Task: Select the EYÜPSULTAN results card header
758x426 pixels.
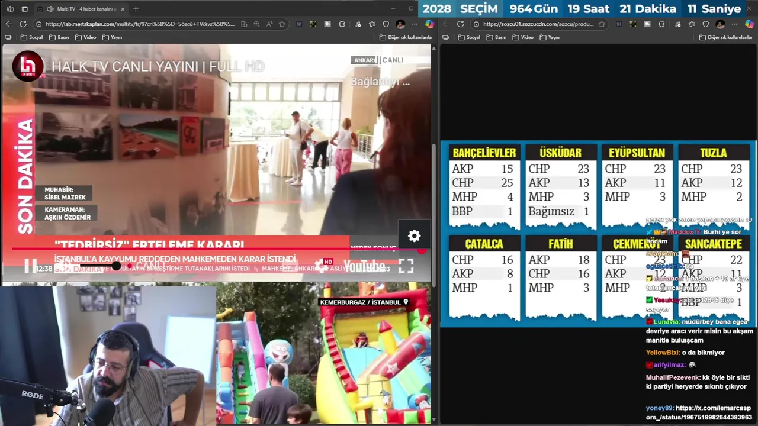Action: [x=637, y=153]
